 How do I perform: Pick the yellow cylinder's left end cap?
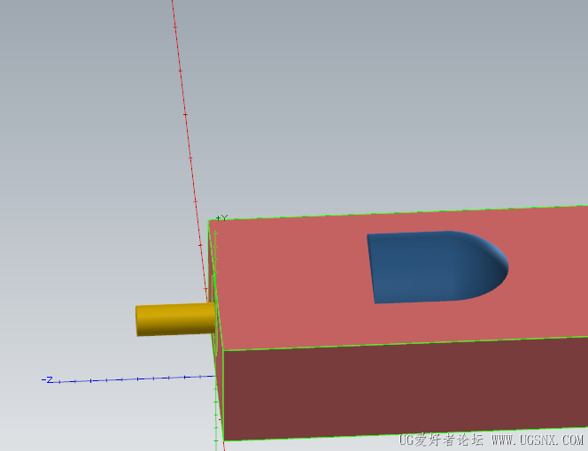136,321
